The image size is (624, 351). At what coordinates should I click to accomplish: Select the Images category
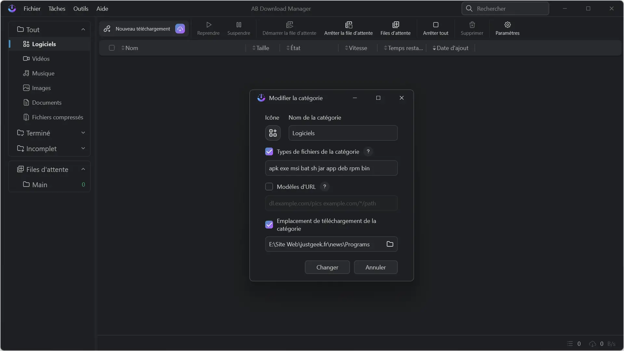click(x=49, y=88)
